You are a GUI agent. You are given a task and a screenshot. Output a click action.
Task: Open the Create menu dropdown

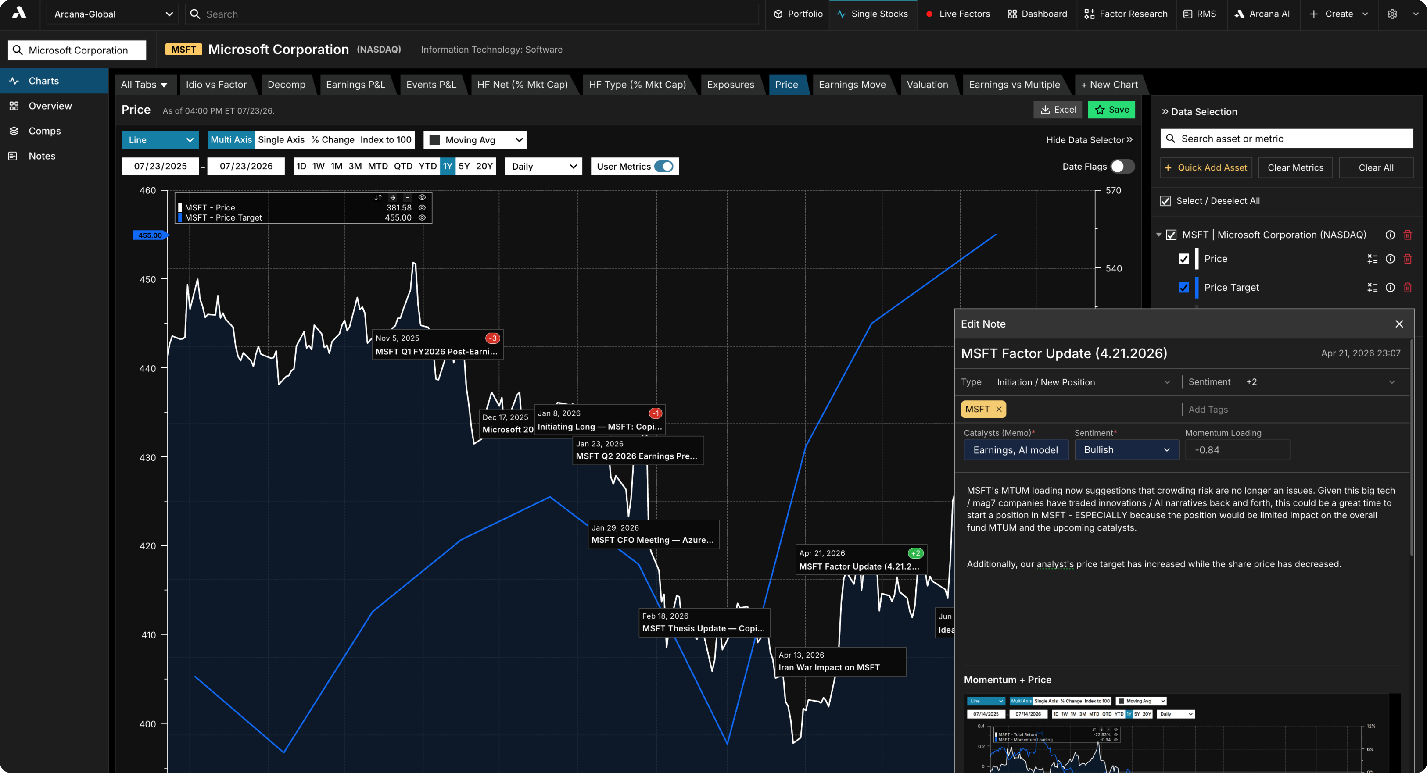[x=1338, y=14]
